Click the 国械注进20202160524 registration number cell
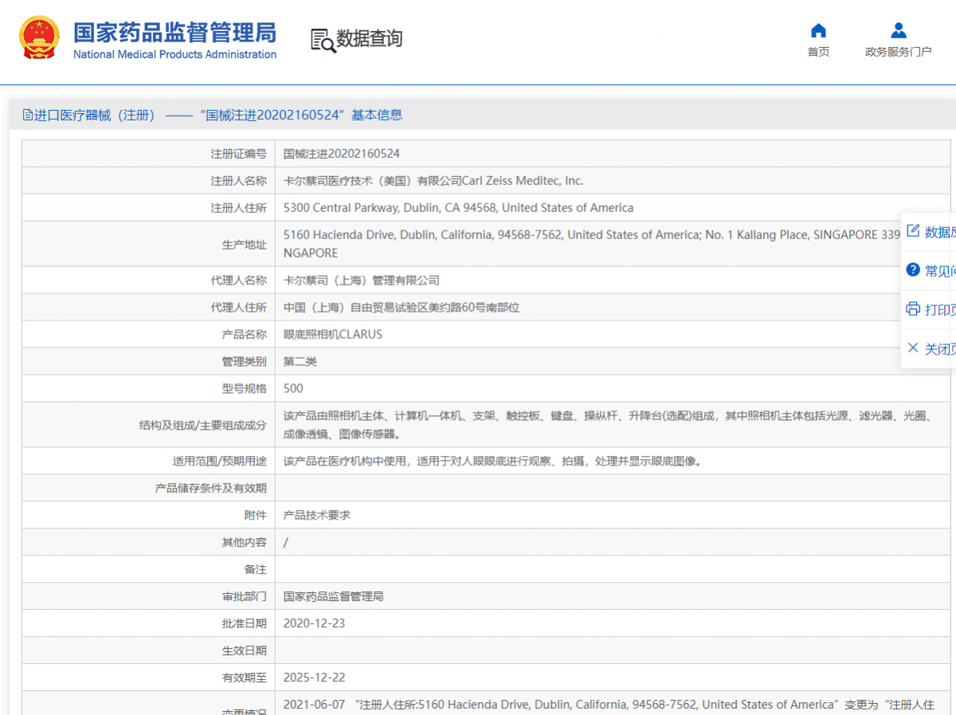The image size is (956, 715). coord(341,153)
